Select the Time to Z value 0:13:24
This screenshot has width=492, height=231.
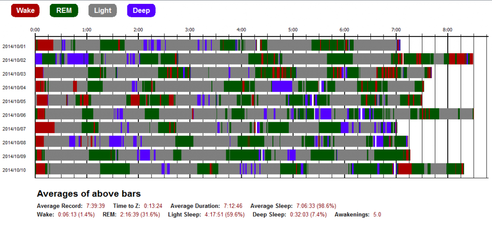[153, 206]
